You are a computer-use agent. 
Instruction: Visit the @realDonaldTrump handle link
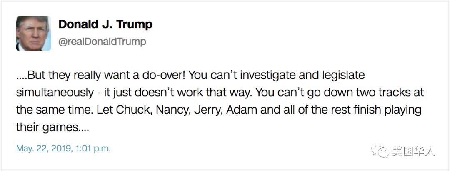point(102,42)
